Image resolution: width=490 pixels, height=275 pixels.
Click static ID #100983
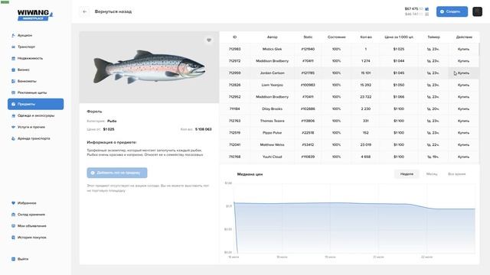(308, 85)
